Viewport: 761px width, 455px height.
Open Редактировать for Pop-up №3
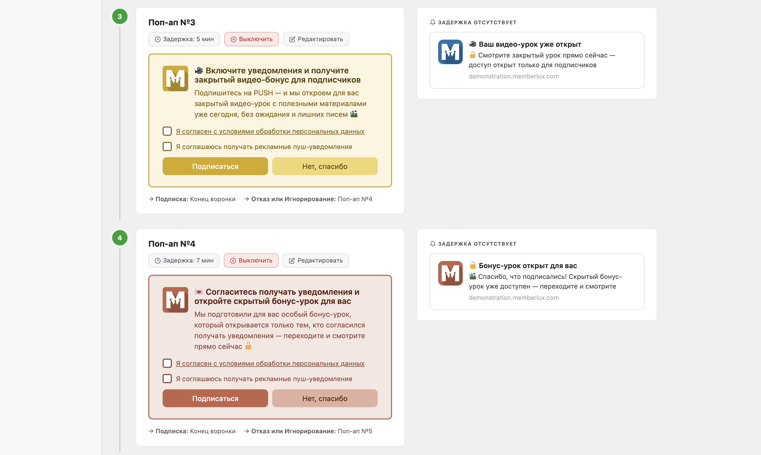[316, 39]
